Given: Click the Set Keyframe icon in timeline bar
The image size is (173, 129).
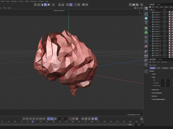Looking at the screenshot, I should (70, 119).
